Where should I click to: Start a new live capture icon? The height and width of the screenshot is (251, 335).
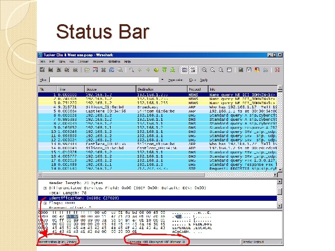point(59,70)
